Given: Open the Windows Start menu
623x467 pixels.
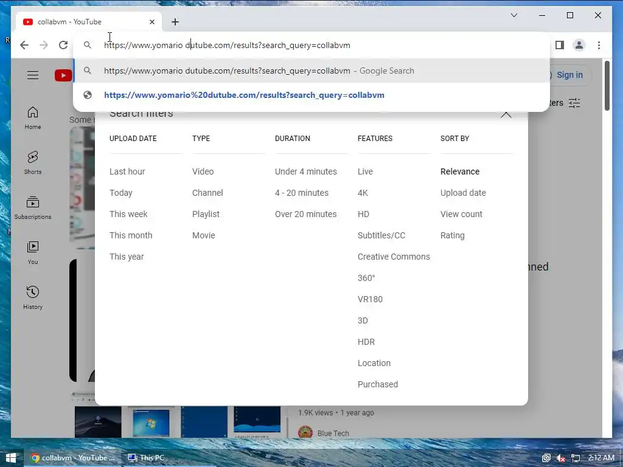Looking at the screenshot, I should click(x=11, y=458).
